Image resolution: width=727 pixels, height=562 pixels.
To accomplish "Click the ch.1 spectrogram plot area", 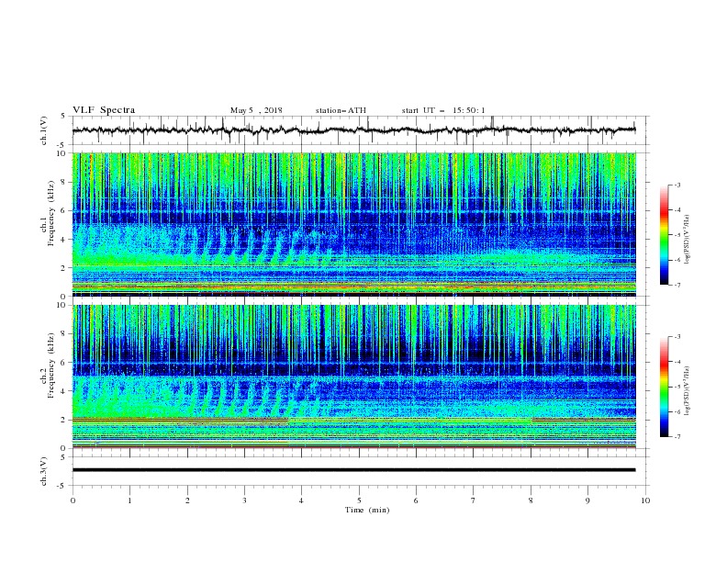I will pyautogui.click(x=353, y=224).
